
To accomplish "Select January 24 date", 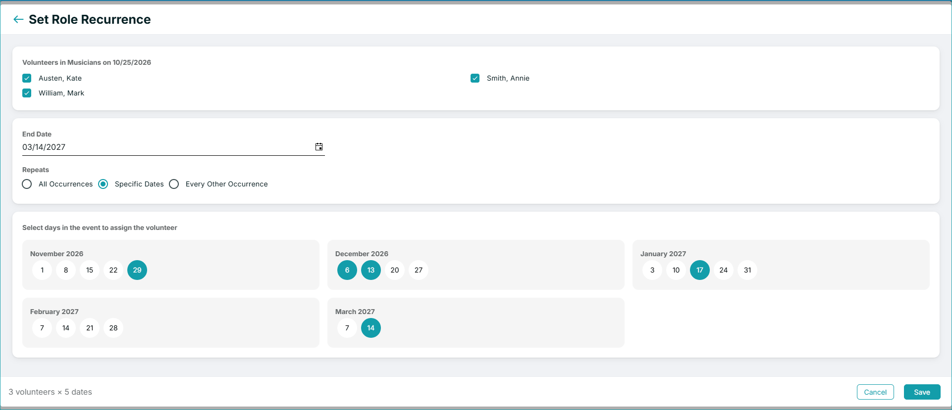I will tap(724, 270).
